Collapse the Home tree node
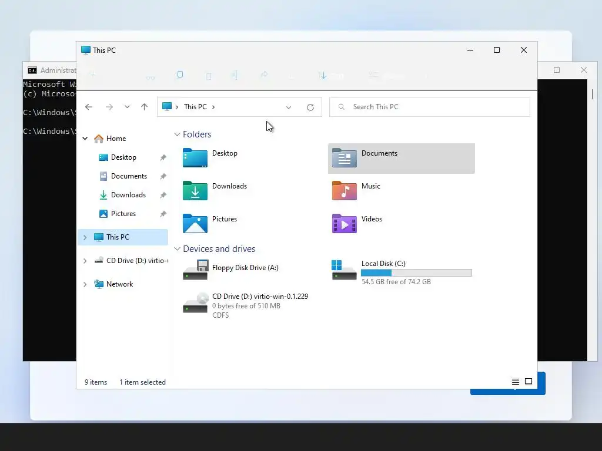Viewport: 602px width, 451px height. click(x=85, y=139)
